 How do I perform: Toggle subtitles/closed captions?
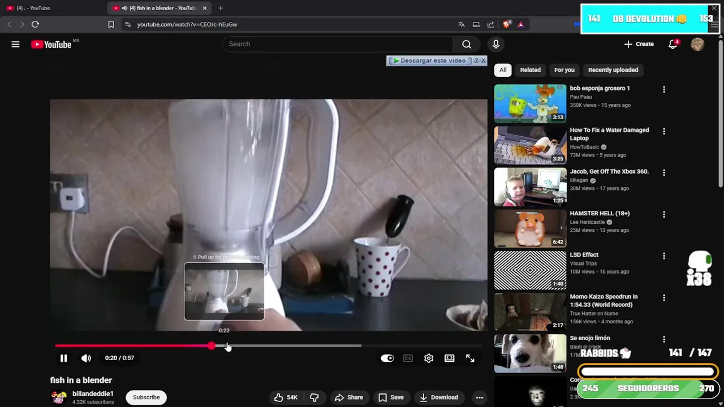(408, 358)
